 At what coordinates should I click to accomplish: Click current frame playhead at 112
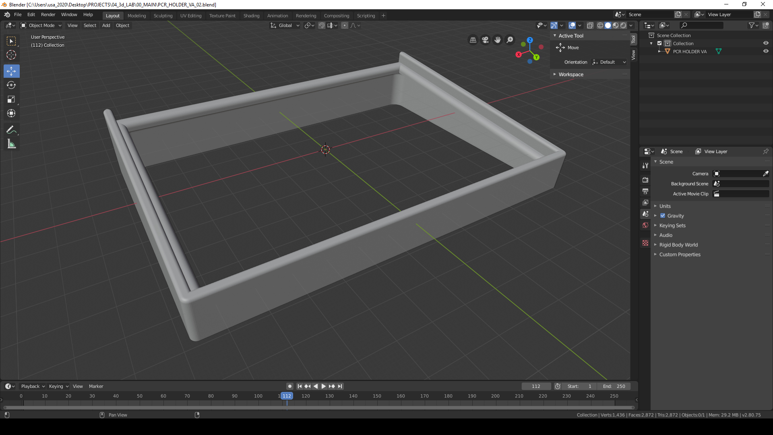pyautogui.click(x=287, y=396)
